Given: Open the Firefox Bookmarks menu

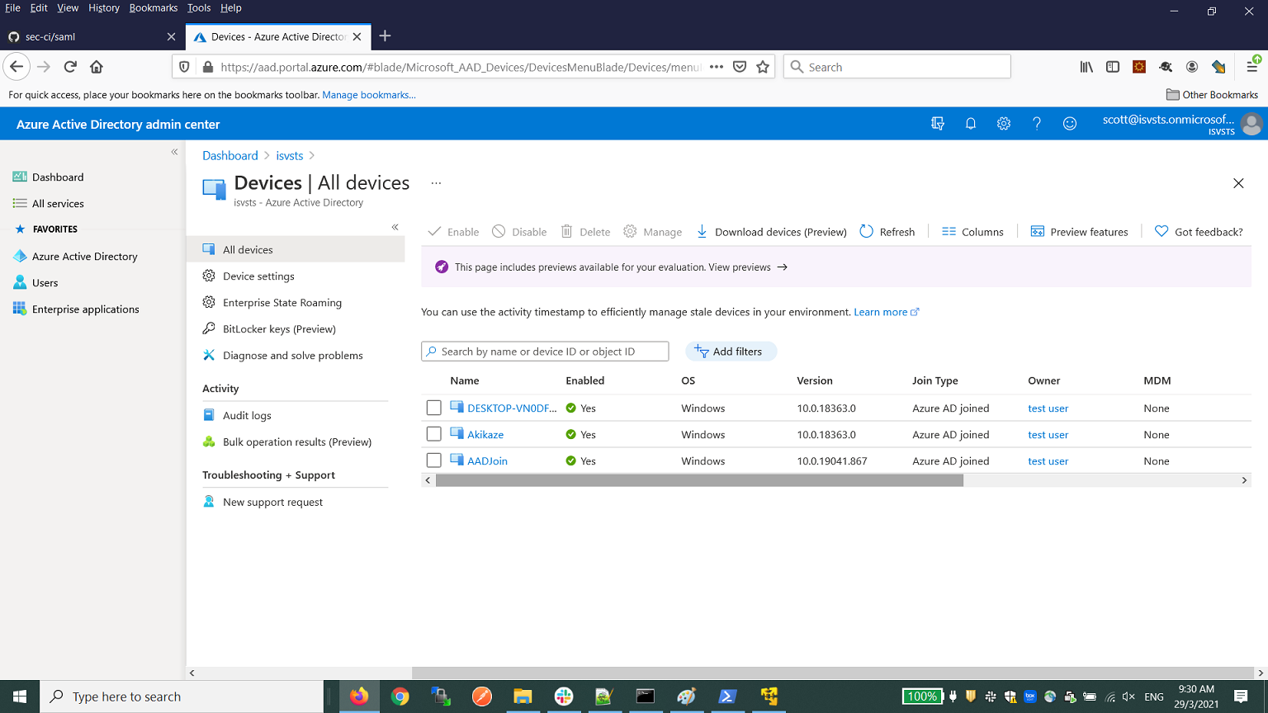Looking at the screenshot, I should click(154, 7).
